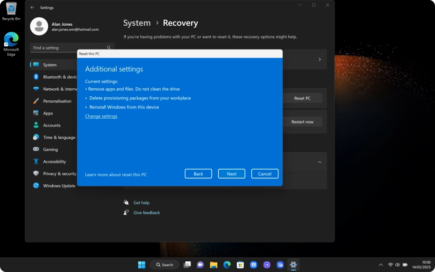Expand the recovery option with the right chevron

coord(320,59)
